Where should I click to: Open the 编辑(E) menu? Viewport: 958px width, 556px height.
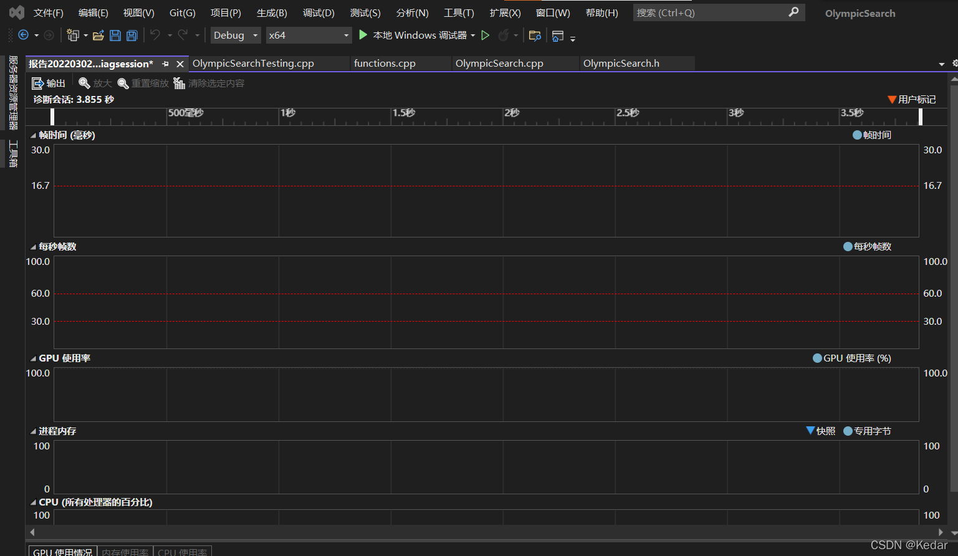pos(93,12)
